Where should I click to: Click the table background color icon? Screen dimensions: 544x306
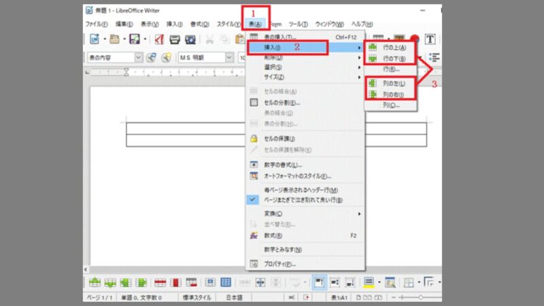(x=369, y=282)
